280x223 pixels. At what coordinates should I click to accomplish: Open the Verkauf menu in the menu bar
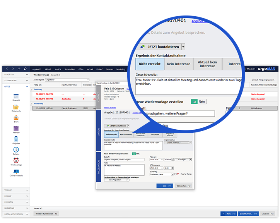tap(90, 69)
